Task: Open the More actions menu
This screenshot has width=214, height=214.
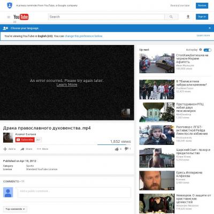Action: pyautogui.click(x=42, y=149)
